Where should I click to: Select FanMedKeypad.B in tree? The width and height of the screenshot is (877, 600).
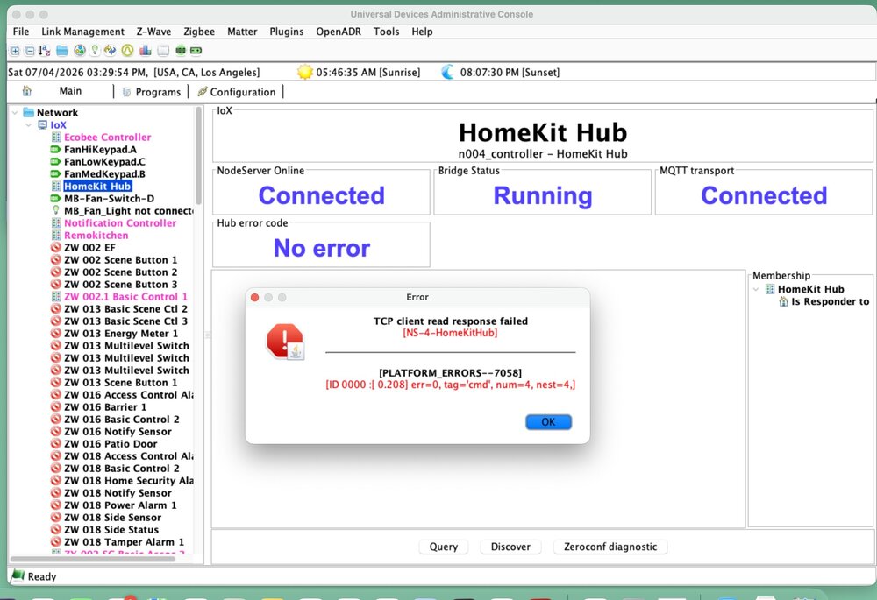tap(104, 173)
